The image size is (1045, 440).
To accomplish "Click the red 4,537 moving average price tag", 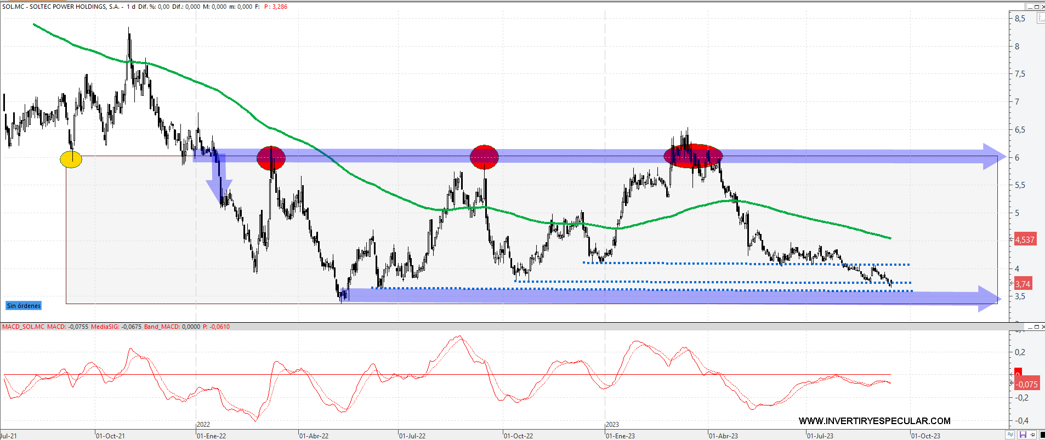I will tap(1024, 239).
